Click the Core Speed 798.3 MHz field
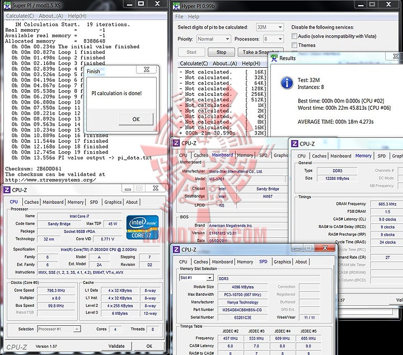403x355 pixels. (56, 291)
